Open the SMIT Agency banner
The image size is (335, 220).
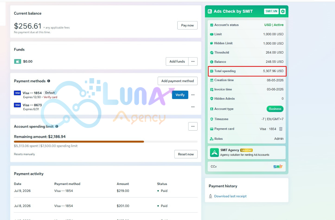point(246,153)
